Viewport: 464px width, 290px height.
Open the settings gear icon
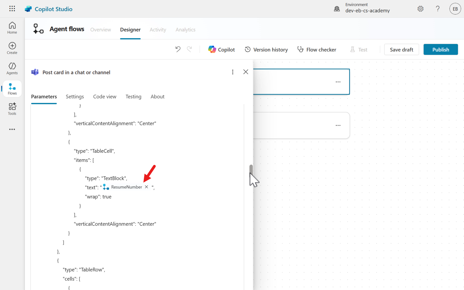tap(421, 9)
